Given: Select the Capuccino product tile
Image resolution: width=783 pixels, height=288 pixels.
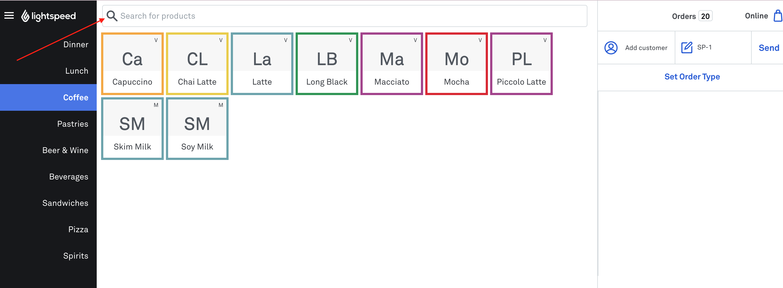Looking at the screenshot, I should [x=132, y=64].
